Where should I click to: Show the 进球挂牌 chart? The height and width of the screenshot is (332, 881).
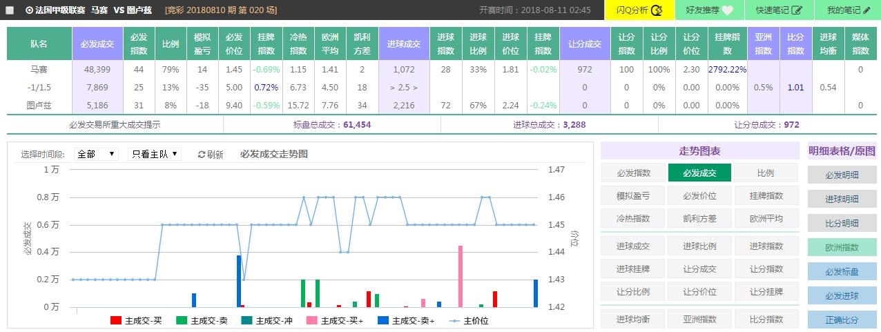633,268
